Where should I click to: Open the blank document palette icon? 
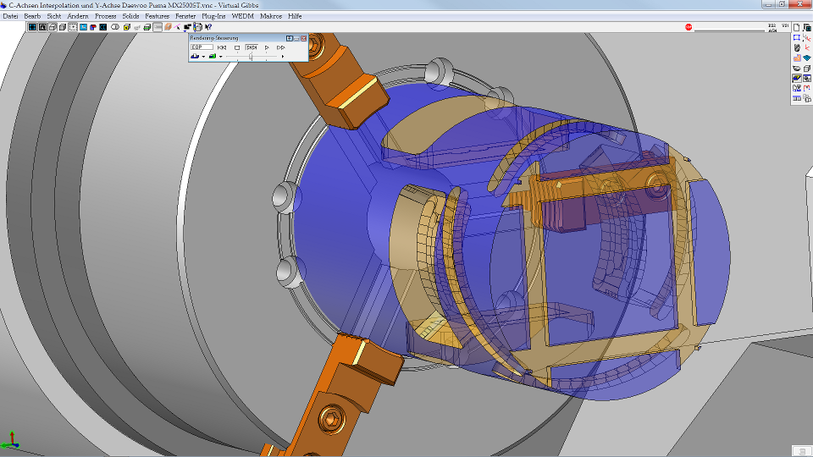pyautogui.click(x=796, y=27)
